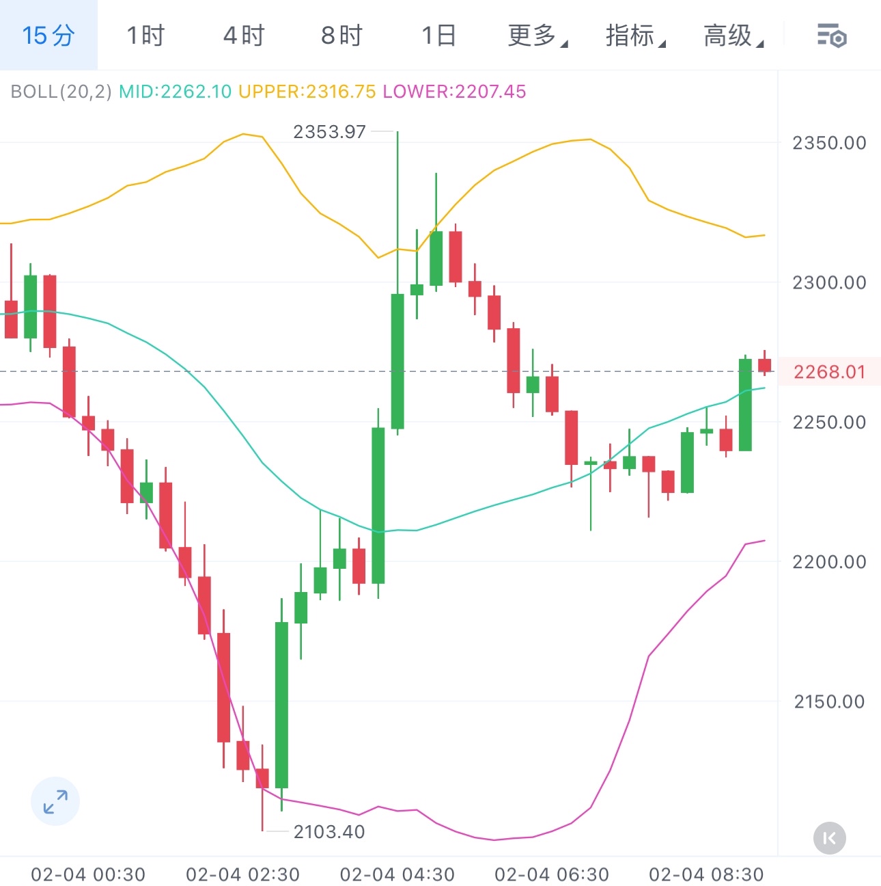Switch to the 1时 timeframe
This screenshot has width=881, height=886.
(146, 36)
